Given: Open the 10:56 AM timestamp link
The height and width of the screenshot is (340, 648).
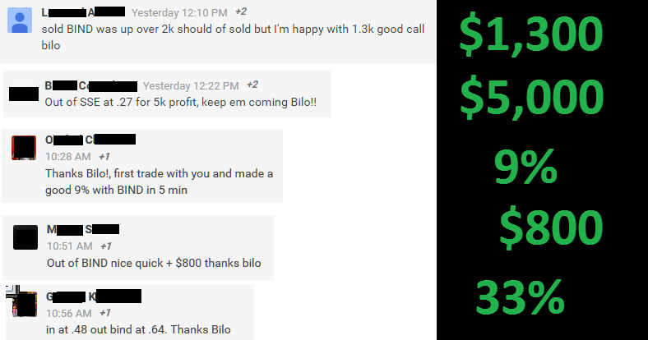Looking at the screenshot, I should click(69, 313).
